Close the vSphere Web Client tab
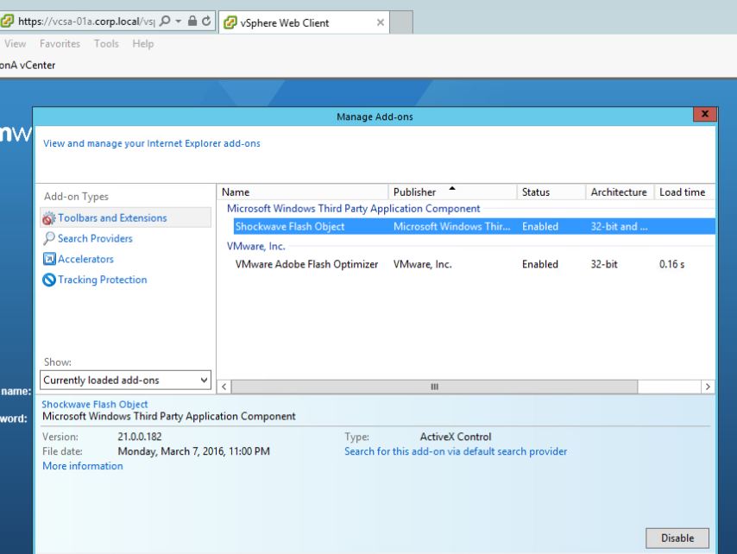Image resolution: width=737 pixels, height=554 pixels. pyautogui.click(x=381, y=22)
